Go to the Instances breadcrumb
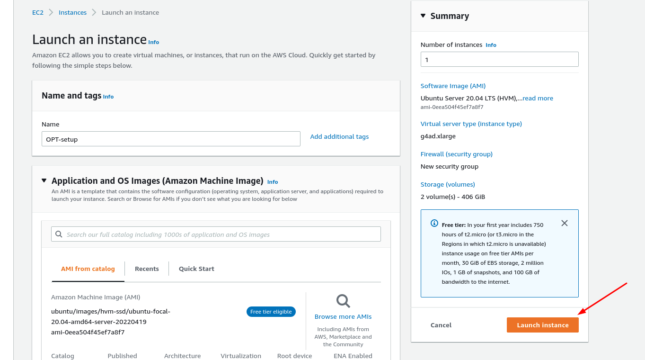This screenshot has height=360, width=645. (72, 12)
